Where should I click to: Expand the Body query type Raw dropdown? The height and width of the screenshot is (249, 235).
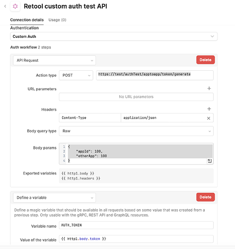point(136,131)
